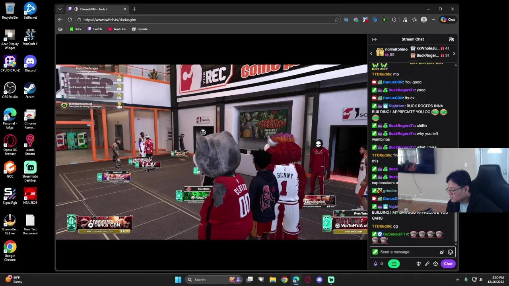Open the weather widget on taskbar
509x286 pixels.
tap(14, 280)
